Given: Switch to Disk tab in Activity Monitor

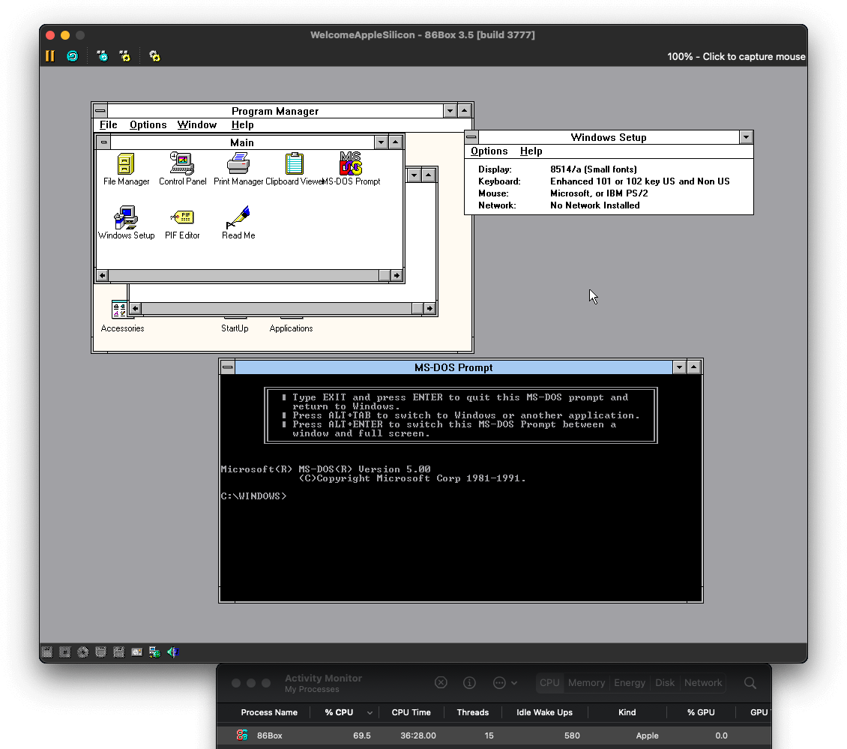Looking at the screenshot, I should [x=664, y=682].
